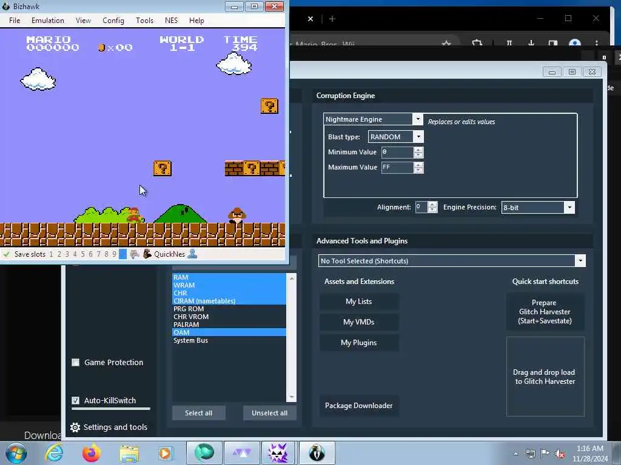Select save slot 8

coord(106,254)
